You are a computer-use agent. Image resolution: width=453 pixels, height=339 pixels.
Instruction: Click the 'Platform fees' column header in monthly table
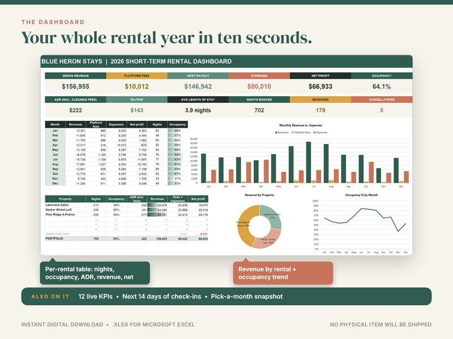tap(96, 124)
